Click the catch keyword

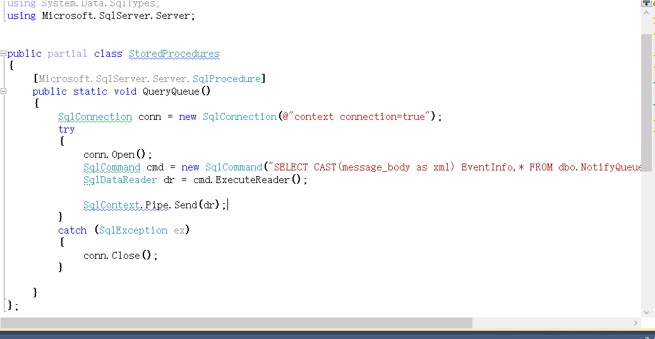[x=72, y=230]
